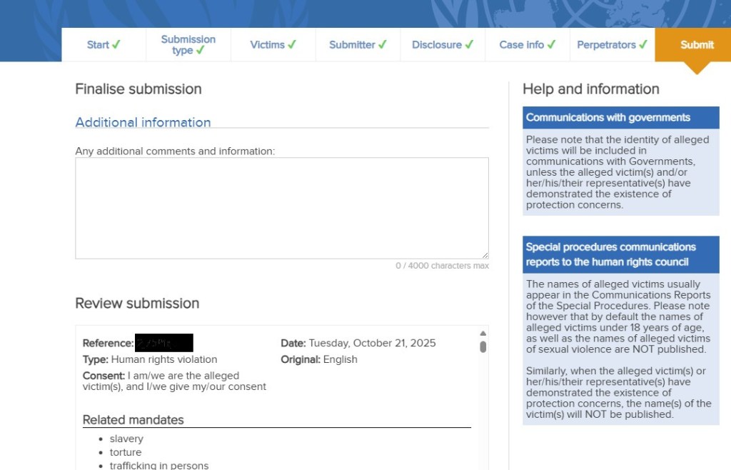Click the green checkmark next to Victims

(292, 45)
